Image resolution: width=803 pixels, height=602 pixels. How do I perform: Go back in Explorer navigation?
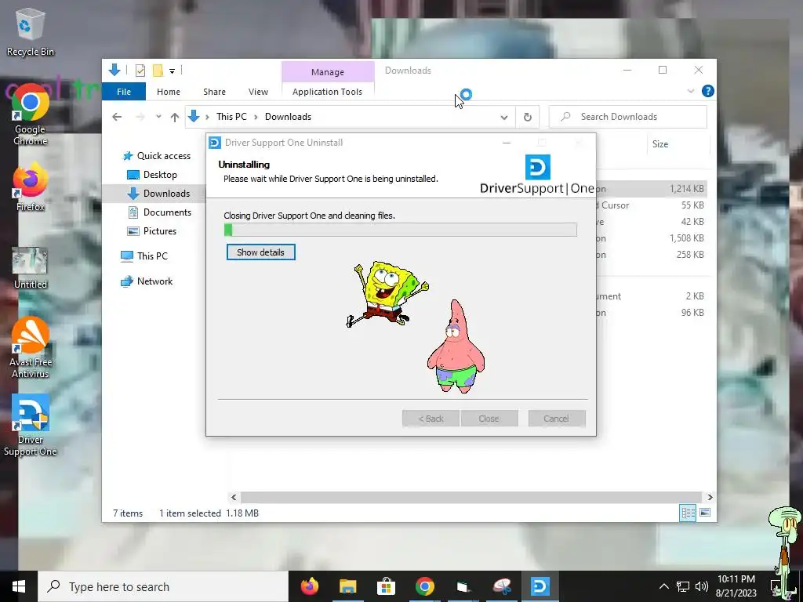coord(117,118)
